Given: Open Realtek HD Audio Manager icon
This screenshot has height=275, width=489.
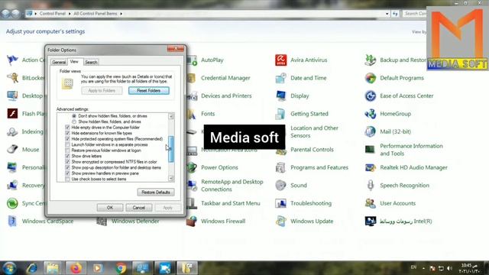Looking at the screenshot, I should (371, 167).
